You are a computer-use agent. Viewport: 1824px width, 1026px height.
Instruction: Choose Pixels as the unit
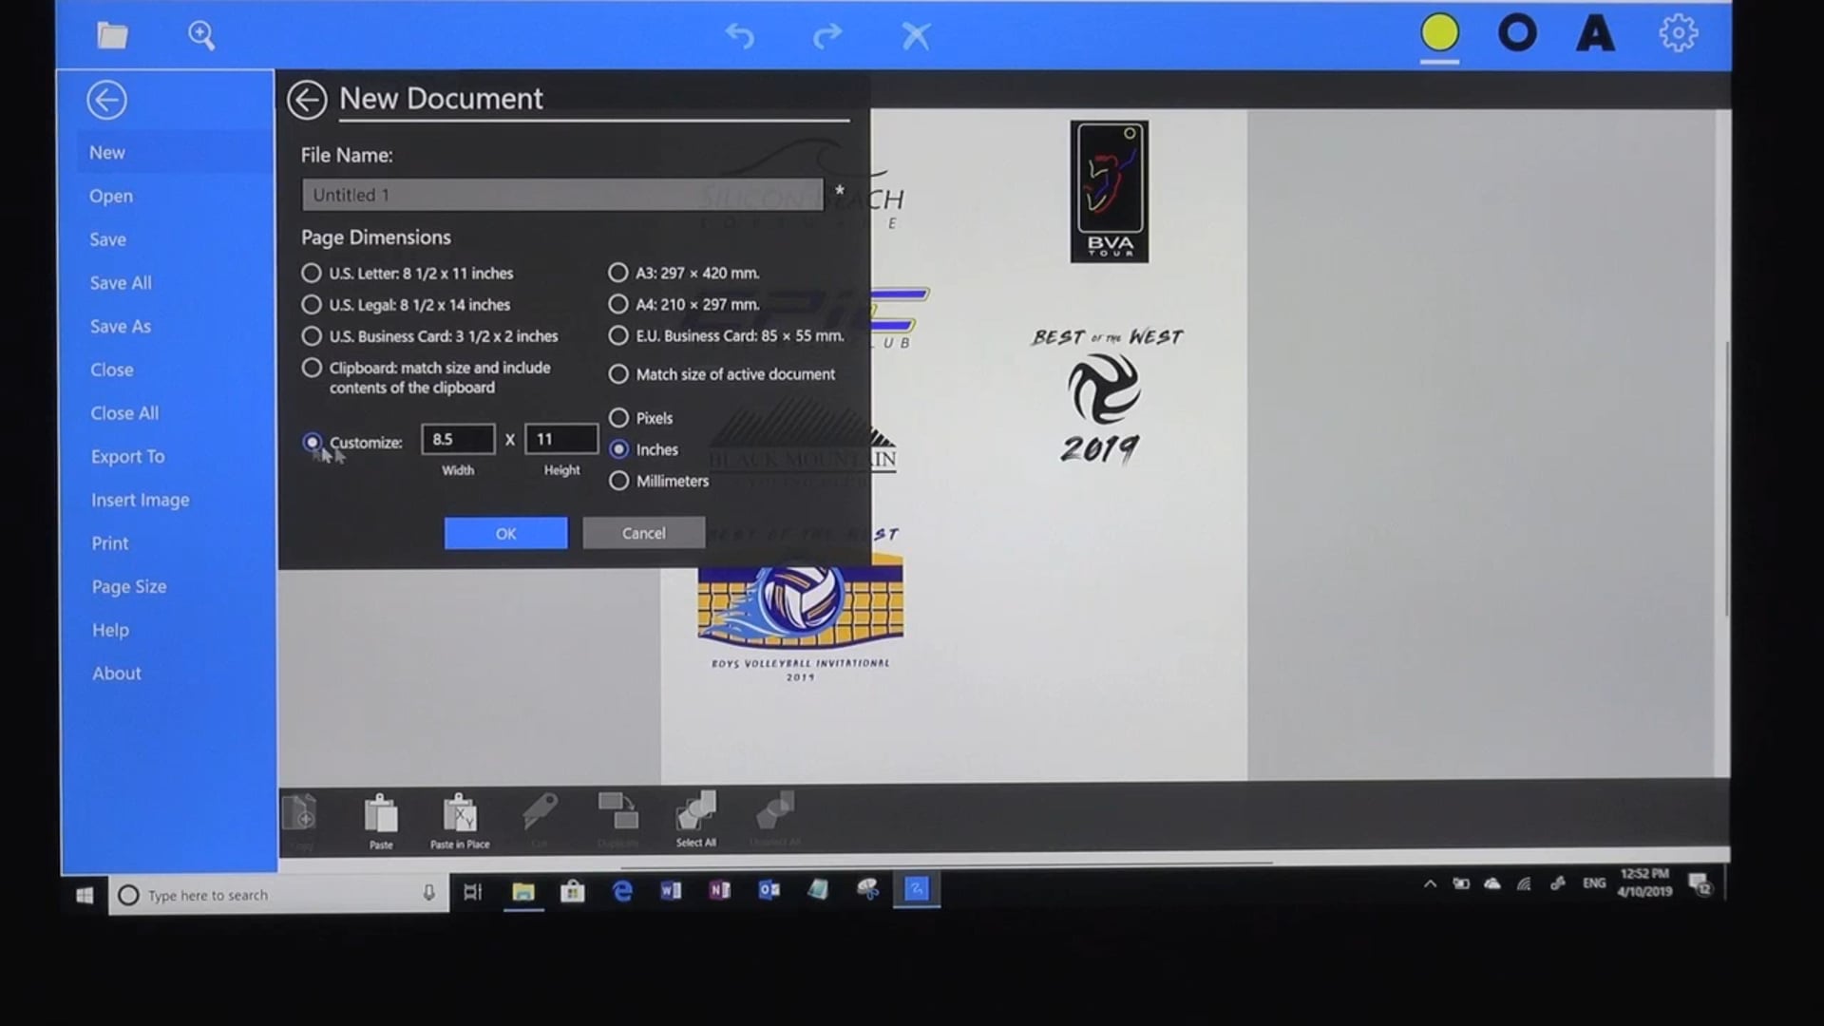618,418
